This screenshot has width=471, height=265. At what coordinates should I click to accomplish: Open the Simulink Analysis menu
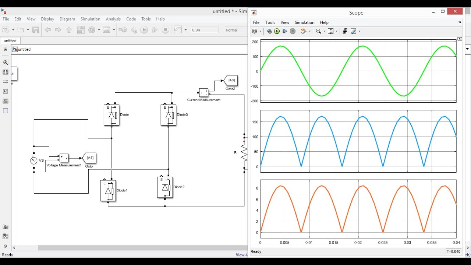[x=113, y=19]
